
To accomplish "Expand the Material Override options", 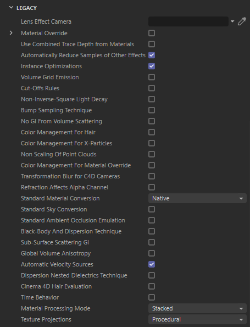I will click(x=11, y=33).
